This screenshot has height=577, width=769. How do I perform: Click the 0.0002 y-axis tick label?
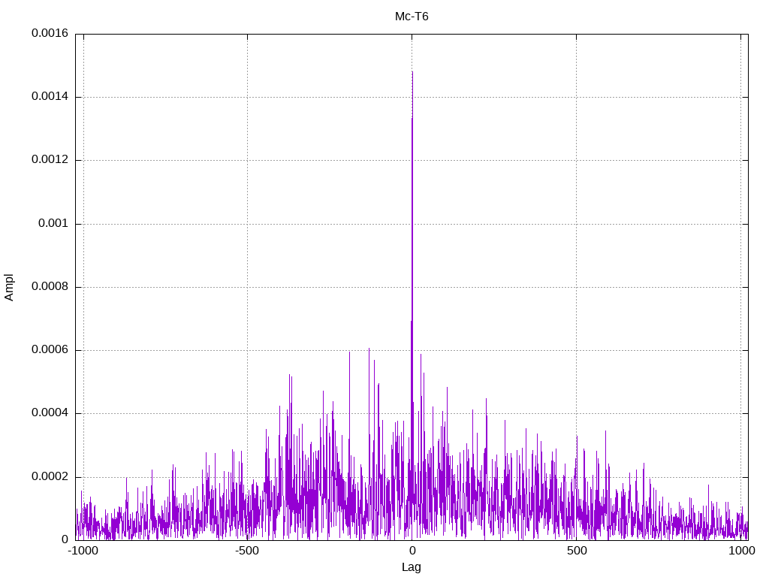click(50, 476)
